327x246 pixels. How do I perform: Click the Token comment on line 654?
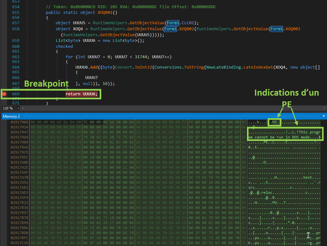tap(131, 7)
